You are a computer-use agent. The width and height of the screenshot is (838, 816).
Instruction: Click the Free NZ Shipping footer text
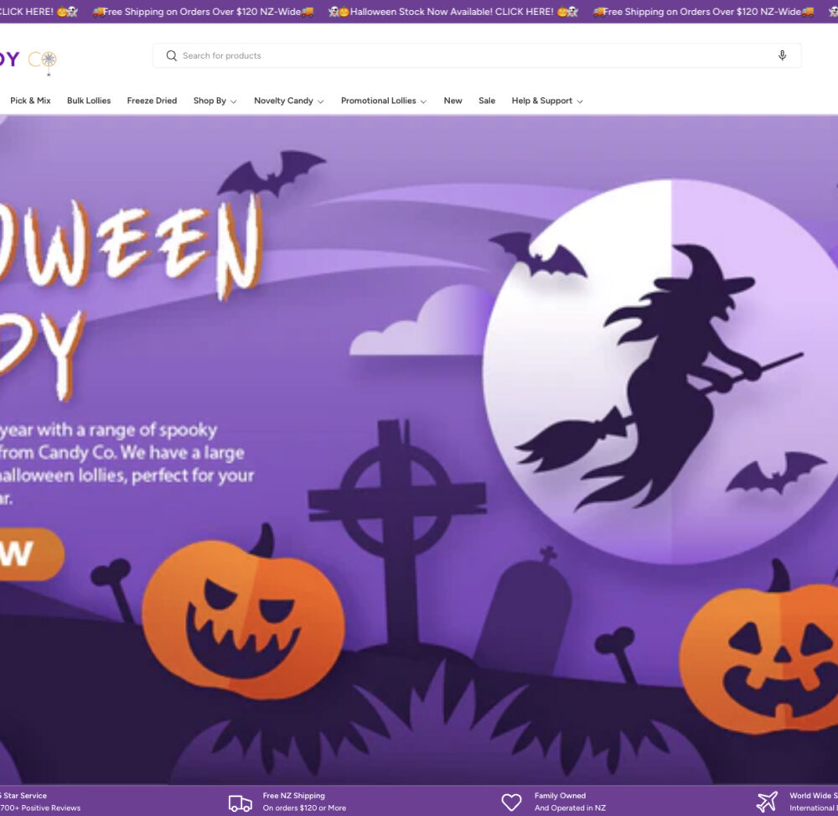tap(294, 796)
